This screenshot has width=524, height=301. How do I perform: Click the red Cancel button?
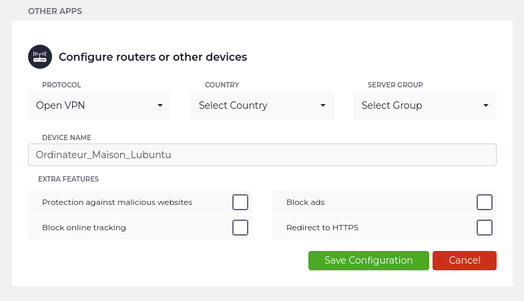point(465,260)
